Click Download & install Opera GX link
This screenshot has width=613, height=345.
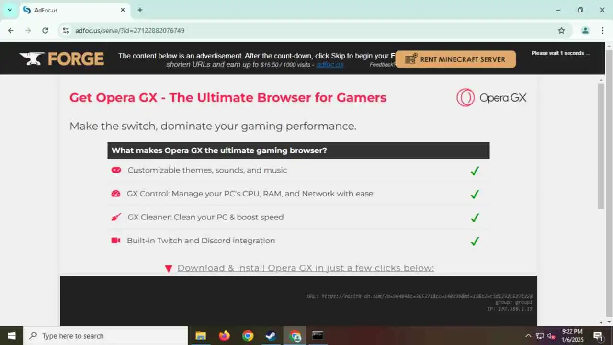point(306,268)
